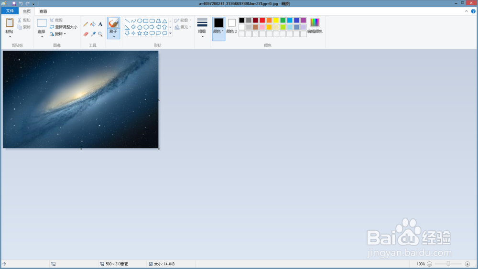Expand the Select (选择) dropdown arrow
The image size is (478, 269).
42,37
